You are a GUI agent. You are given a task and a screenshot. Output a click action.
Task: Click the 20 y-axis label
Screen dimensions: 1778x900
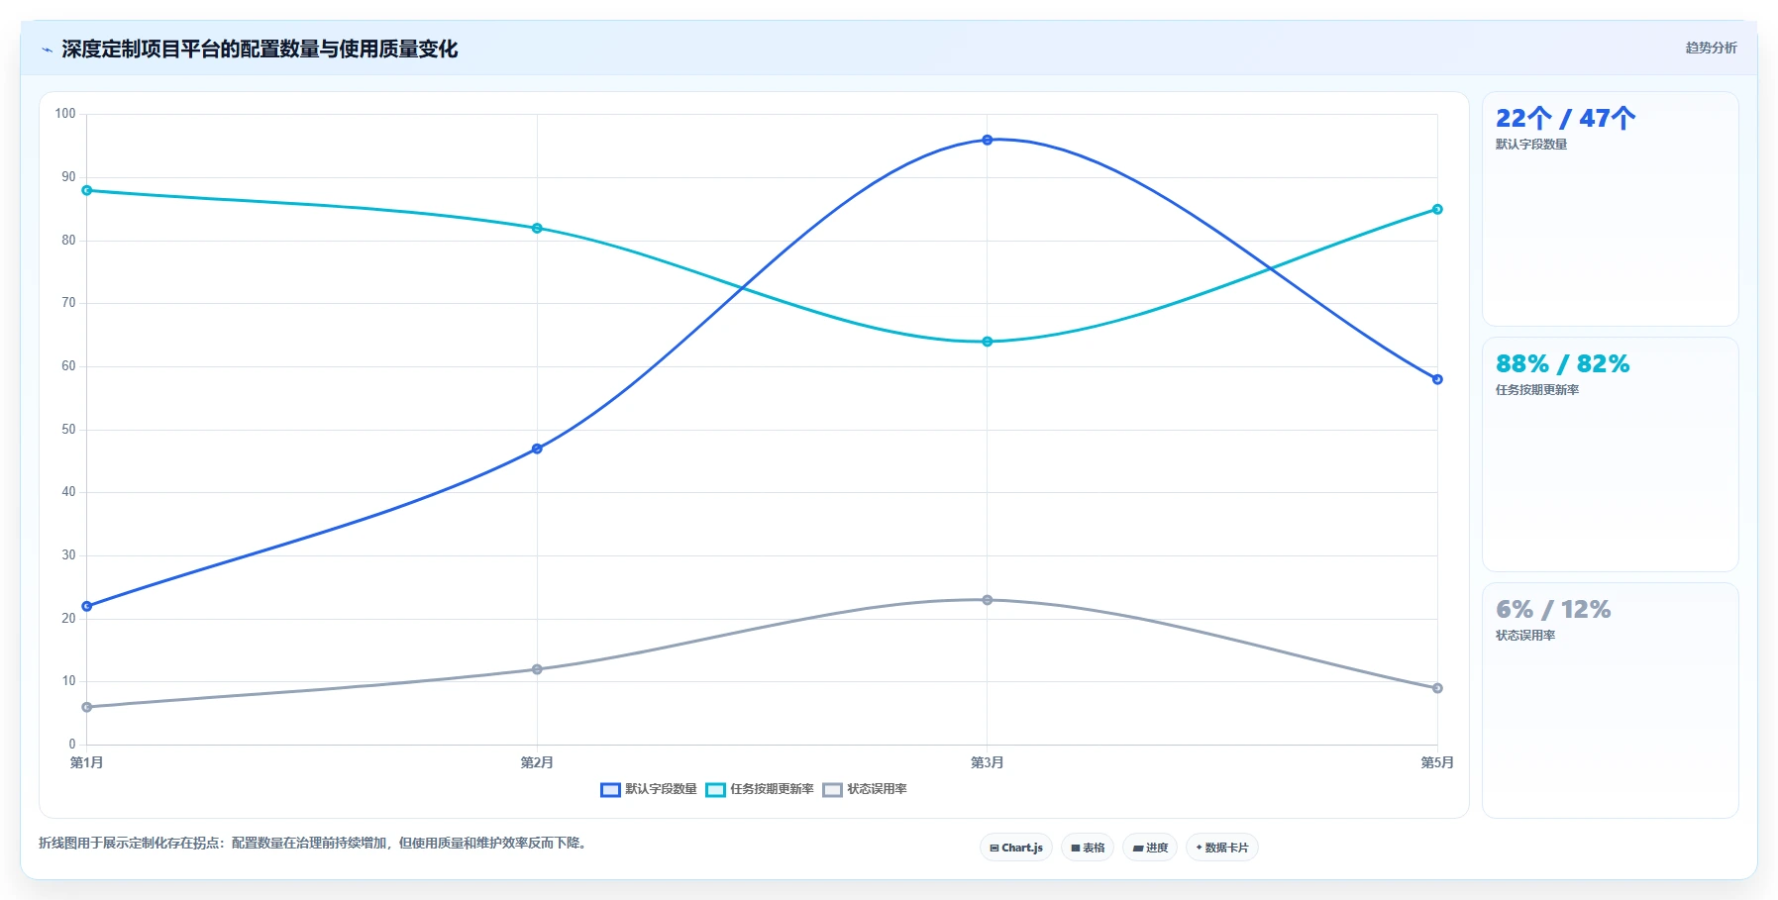point(68,619)
